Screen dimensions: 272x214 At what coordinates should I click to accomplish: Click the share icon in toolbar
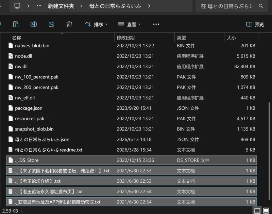[x=51, y=24]
